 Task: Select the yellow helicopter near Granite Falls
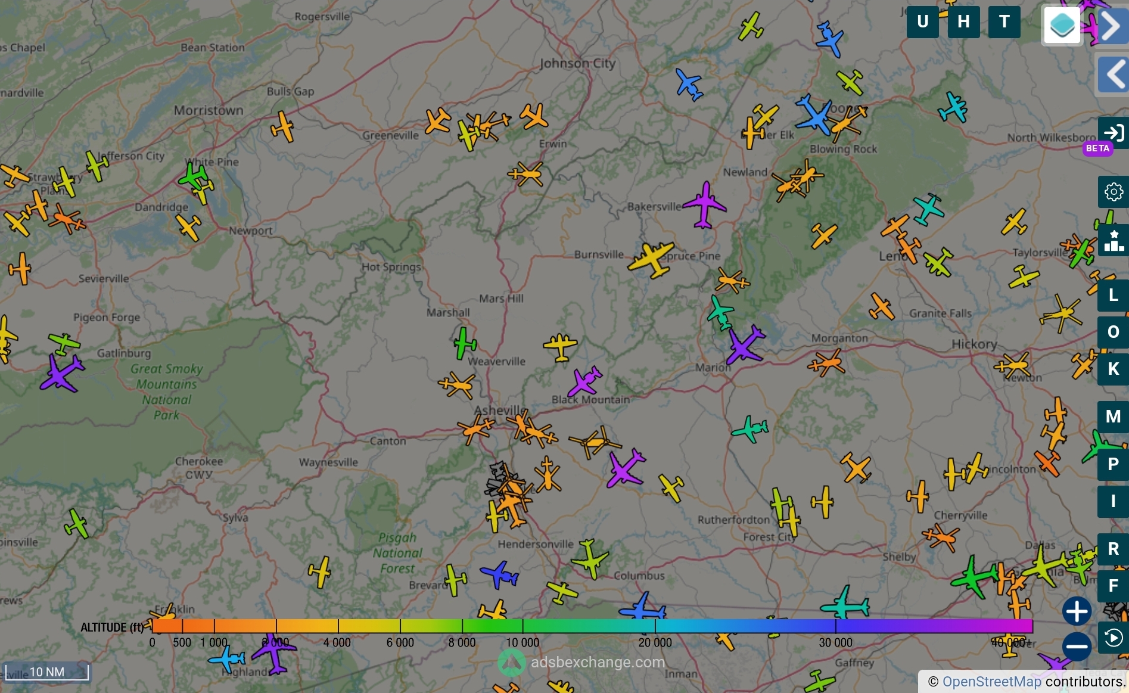(x=1061, y=314)
